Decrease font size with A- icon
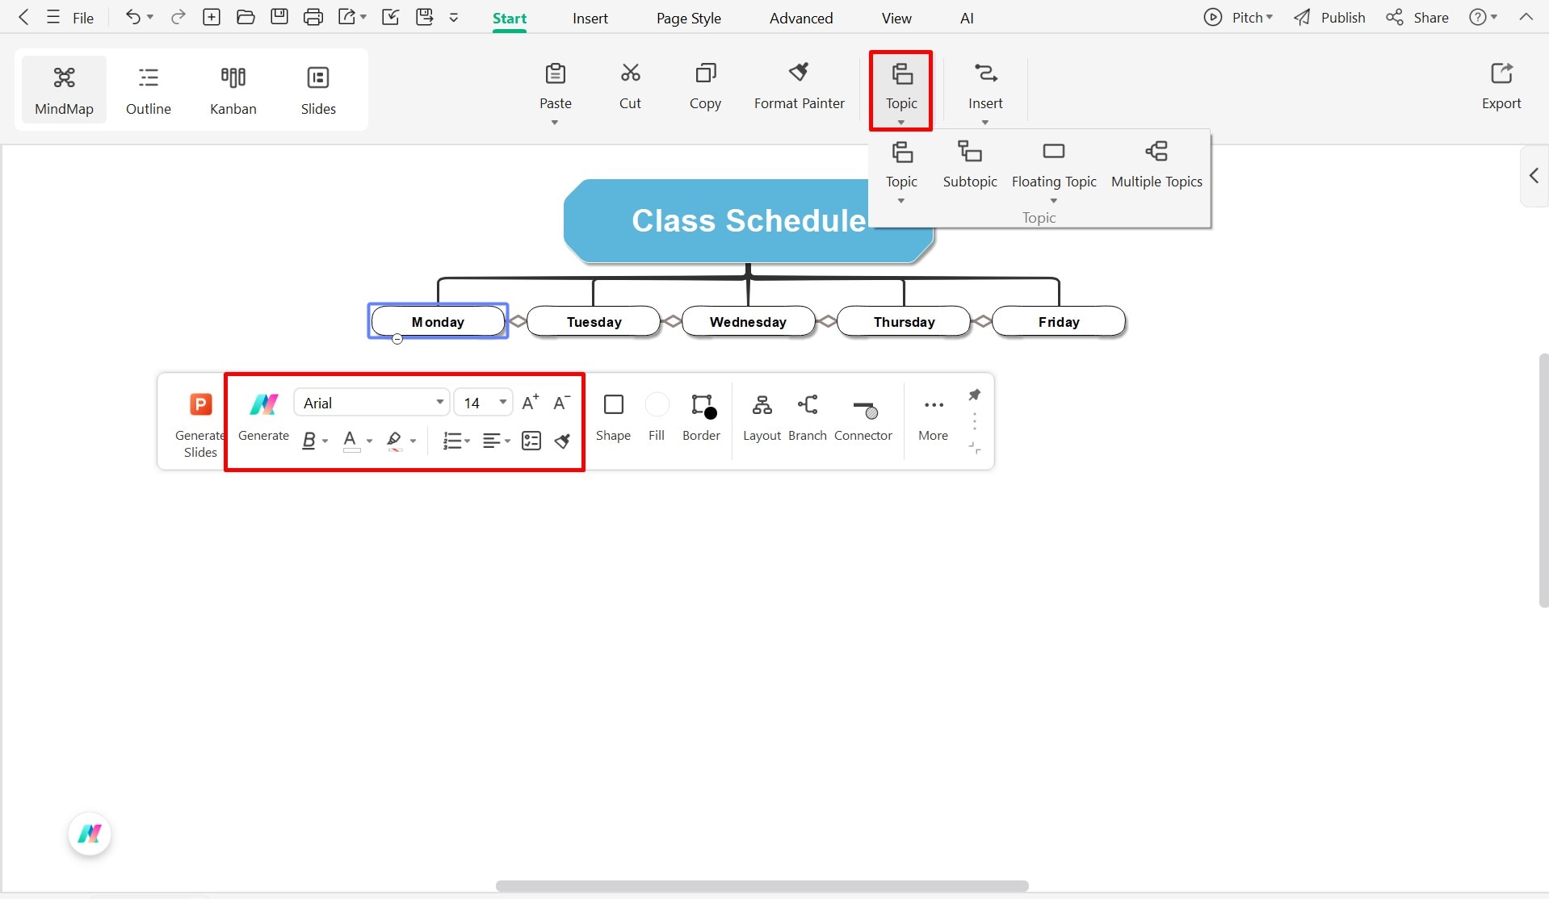1549x899 pixels. point(562,403)
